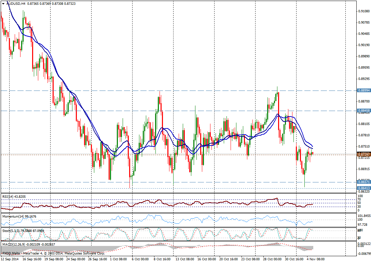Click the 12 Sep 2014 date on time axis
371x262 pixels.
pyautogui.click(x=9, y=259)
